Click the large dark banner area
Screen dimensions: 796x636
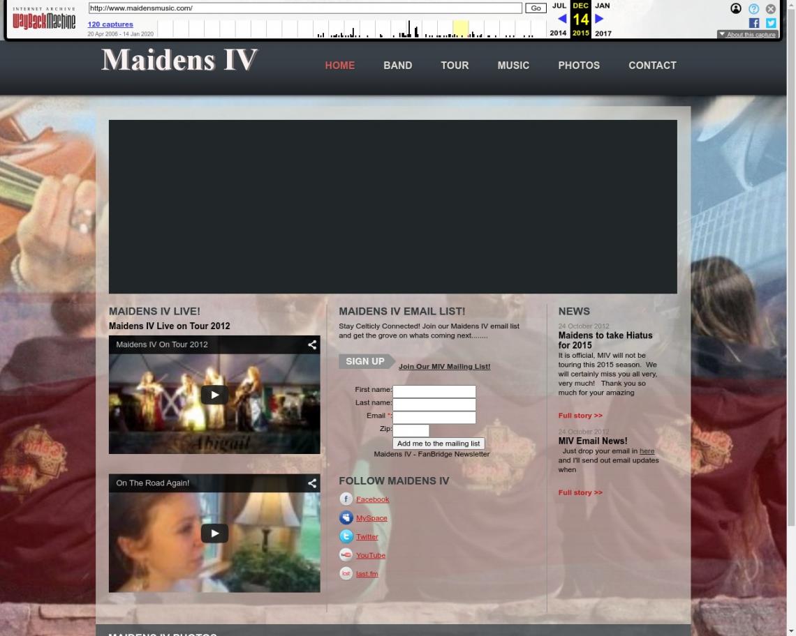click(393, 206)
